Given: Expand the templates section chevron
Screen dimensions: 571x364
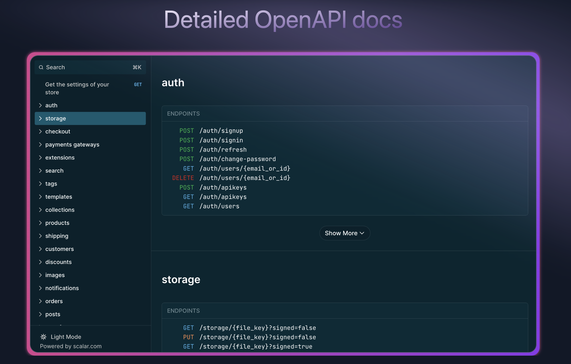Looking at the screenshot, I should 40,197.
